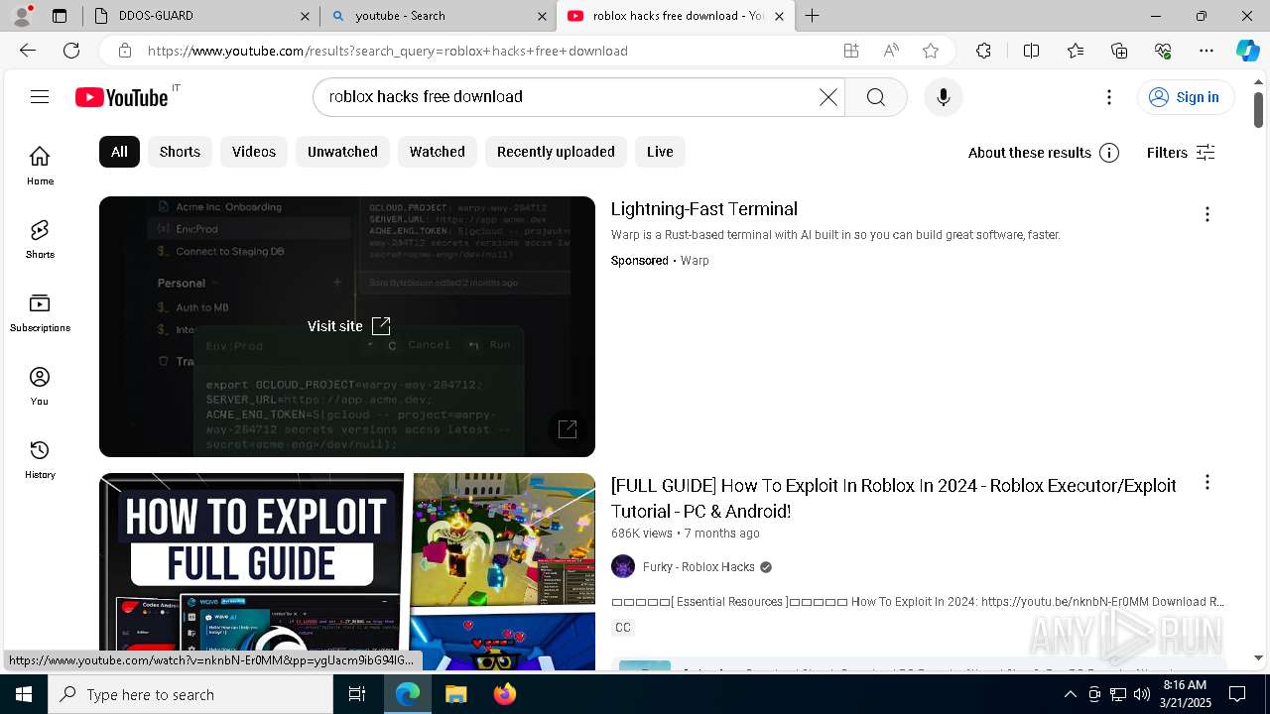The image size is (1270, 714).
Task: Open Home in the sidebar
Action: pos(40,166)
